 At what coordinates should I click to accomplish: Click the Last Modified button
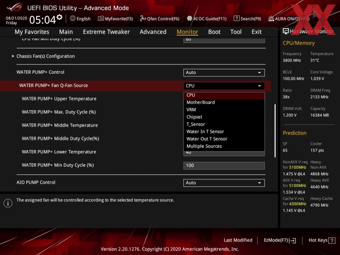click(x=238, y=240)
